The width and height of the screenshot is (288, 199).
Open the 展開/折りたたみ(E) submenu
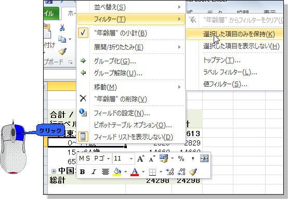coord(131,47)
